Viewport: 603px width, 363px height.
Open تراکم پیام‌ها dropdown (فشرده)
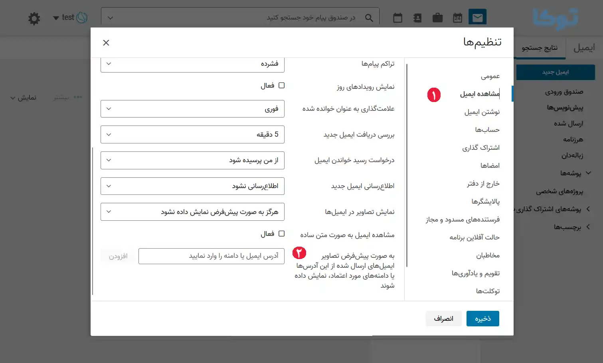(x=192, y=64)
